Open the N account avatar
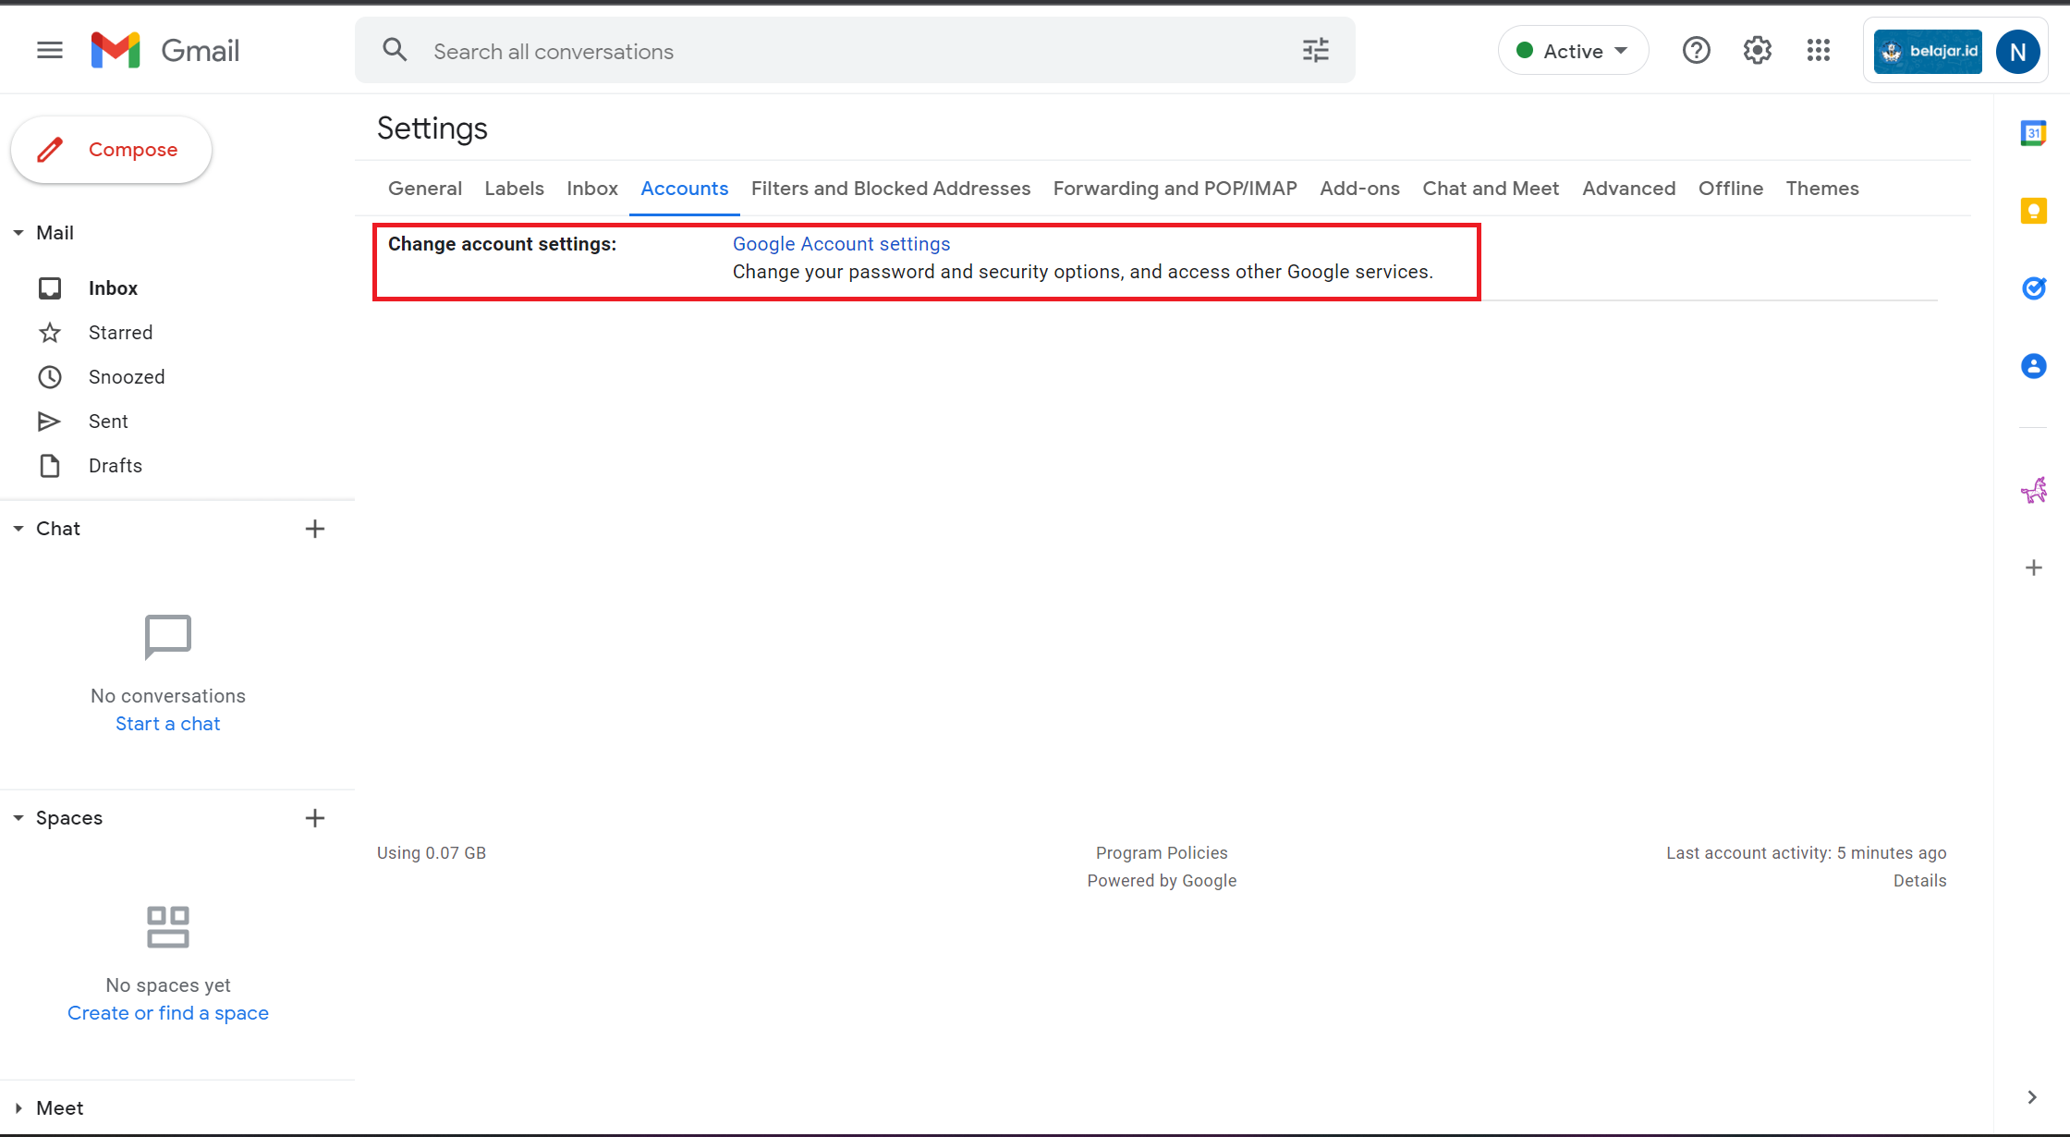 point(2018,52)
